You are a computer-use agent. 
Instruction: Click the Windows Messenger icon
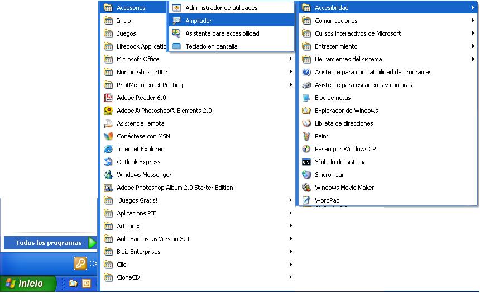tap(108, 175)
